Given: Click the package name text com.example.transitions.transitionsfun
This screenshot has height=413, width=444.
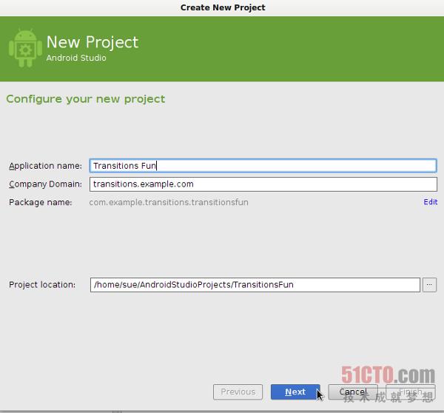Looking at the screenshot, I should (x=169, y=202).
